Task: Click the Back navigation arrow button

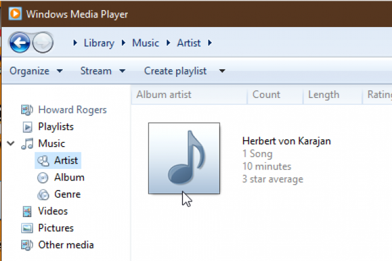Action: pyautogui.click(x=21, y=43)
